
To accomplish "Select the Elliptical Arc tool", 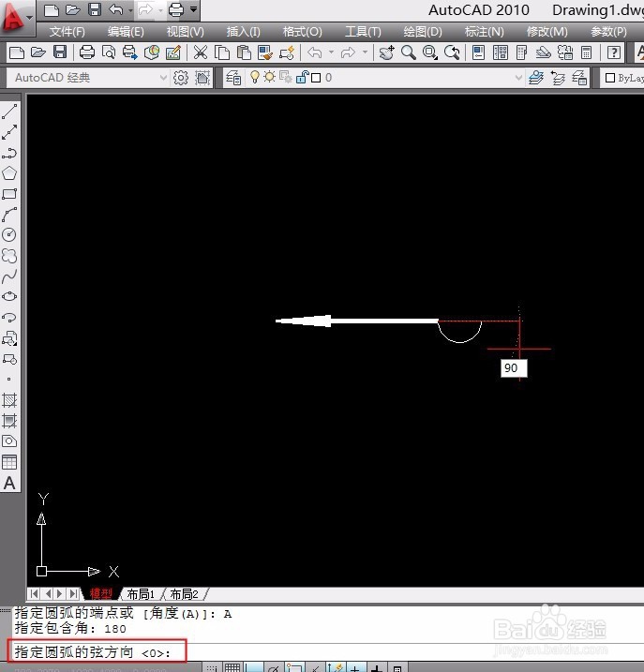I will click(x=9, y=317).
